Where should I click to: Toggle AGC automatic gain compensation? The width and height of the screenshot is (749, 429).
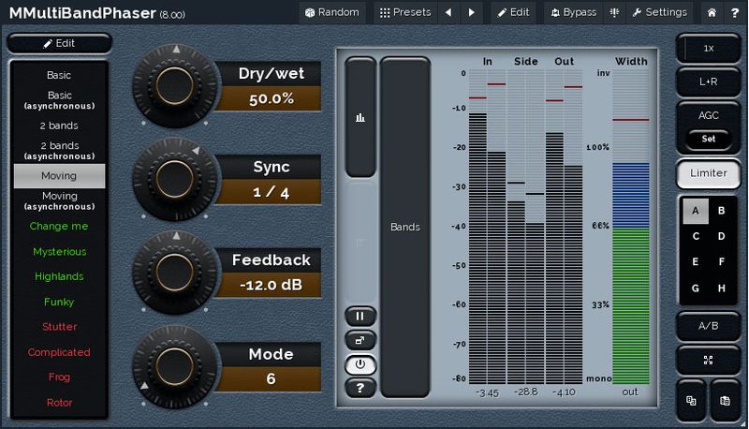(709, 115)
